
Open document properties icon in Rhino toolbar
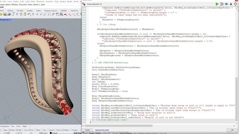(13, 14)
